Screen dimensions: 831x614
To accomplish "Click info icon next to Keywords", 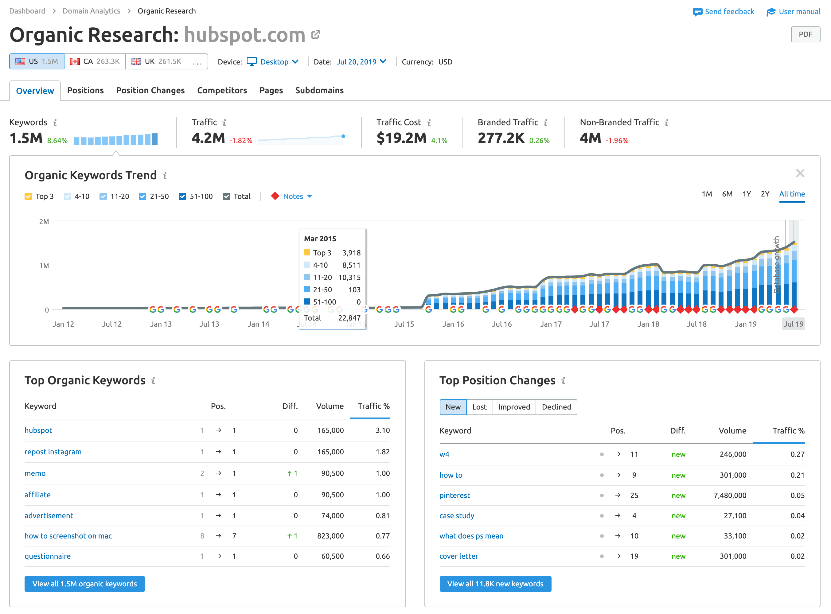I will [55, 122].
